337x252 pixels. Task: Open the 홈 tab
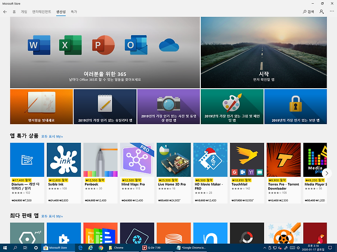click(14, 12)
